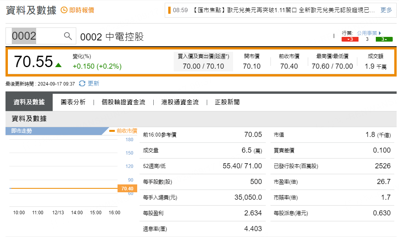Click the green 3 advancers badge
399x237 pixels.
(384, 39)
